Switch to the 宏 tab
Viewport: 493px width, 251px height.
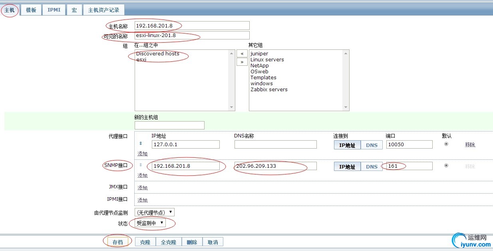74,10
